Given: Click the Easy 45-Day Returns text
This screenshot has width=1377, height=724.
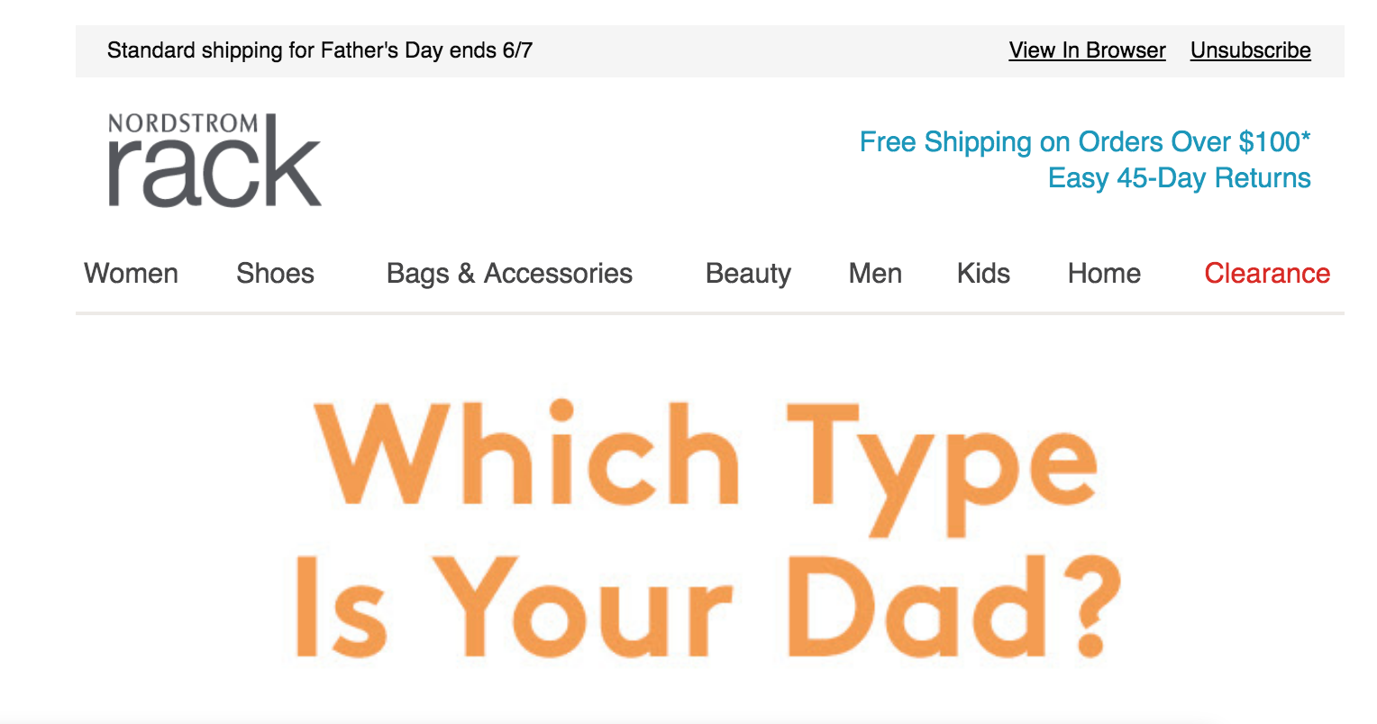Looking at the screenshot, I should click(x=1179, y=178).
